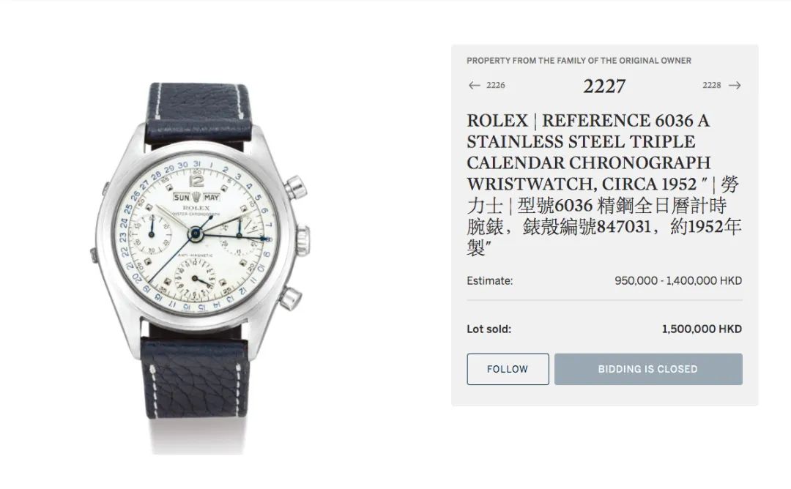Click the Estimate label

click(489, 281)
